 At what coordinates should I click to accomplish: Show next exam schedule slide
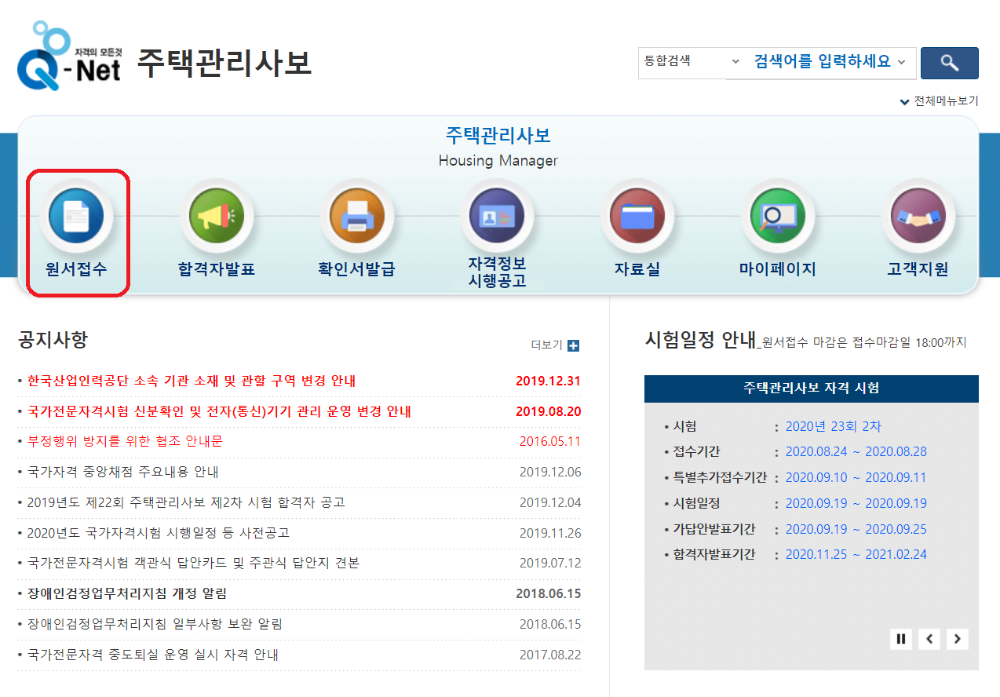coord(957,639)
